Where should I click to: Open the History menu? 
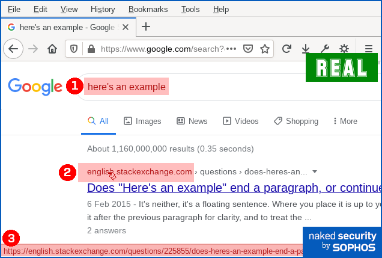tap(103, 9)
